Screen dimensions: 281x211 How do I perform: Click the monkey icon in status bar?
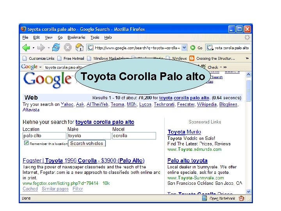242,198
